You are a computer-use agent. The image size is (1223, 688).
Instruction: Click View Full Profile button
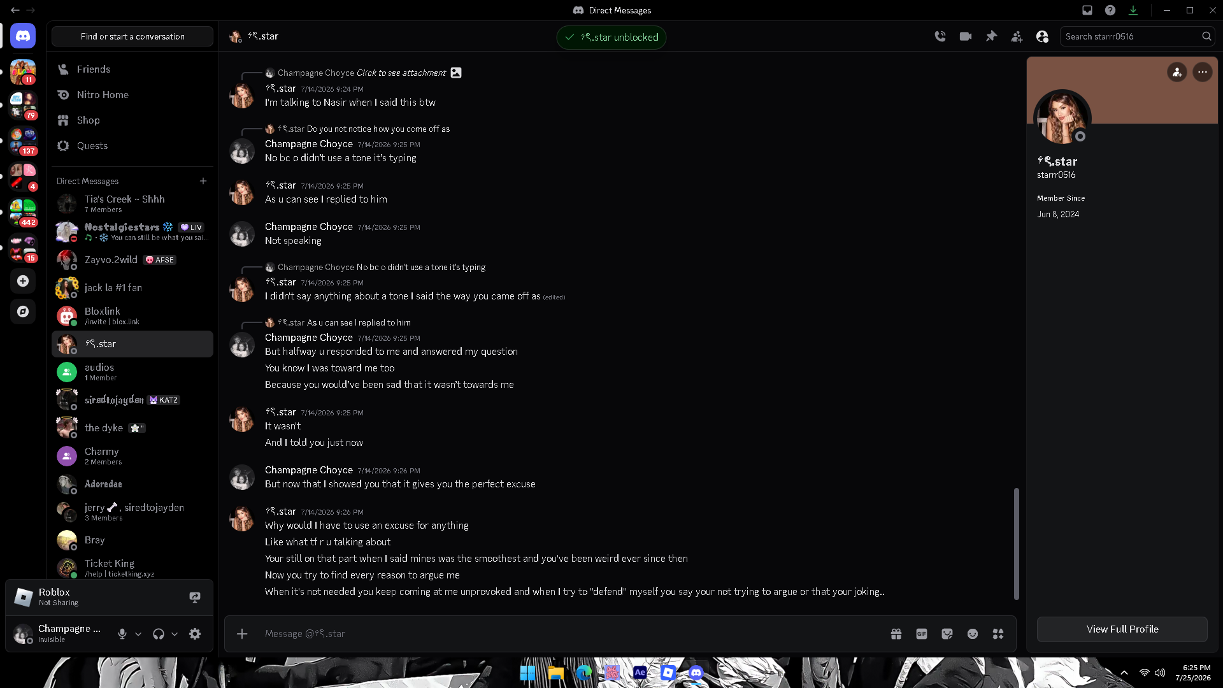pos(1122,629)
